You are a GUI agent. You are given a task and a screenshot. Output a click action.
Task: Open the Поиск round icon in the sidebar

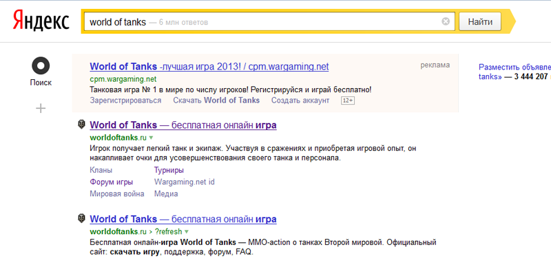41,65
